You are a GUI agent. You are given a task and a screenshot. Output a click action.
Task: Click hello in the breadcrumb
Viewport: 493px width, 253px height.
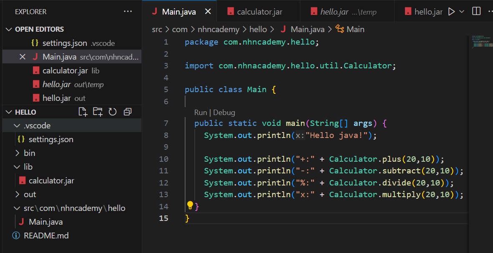258,30
